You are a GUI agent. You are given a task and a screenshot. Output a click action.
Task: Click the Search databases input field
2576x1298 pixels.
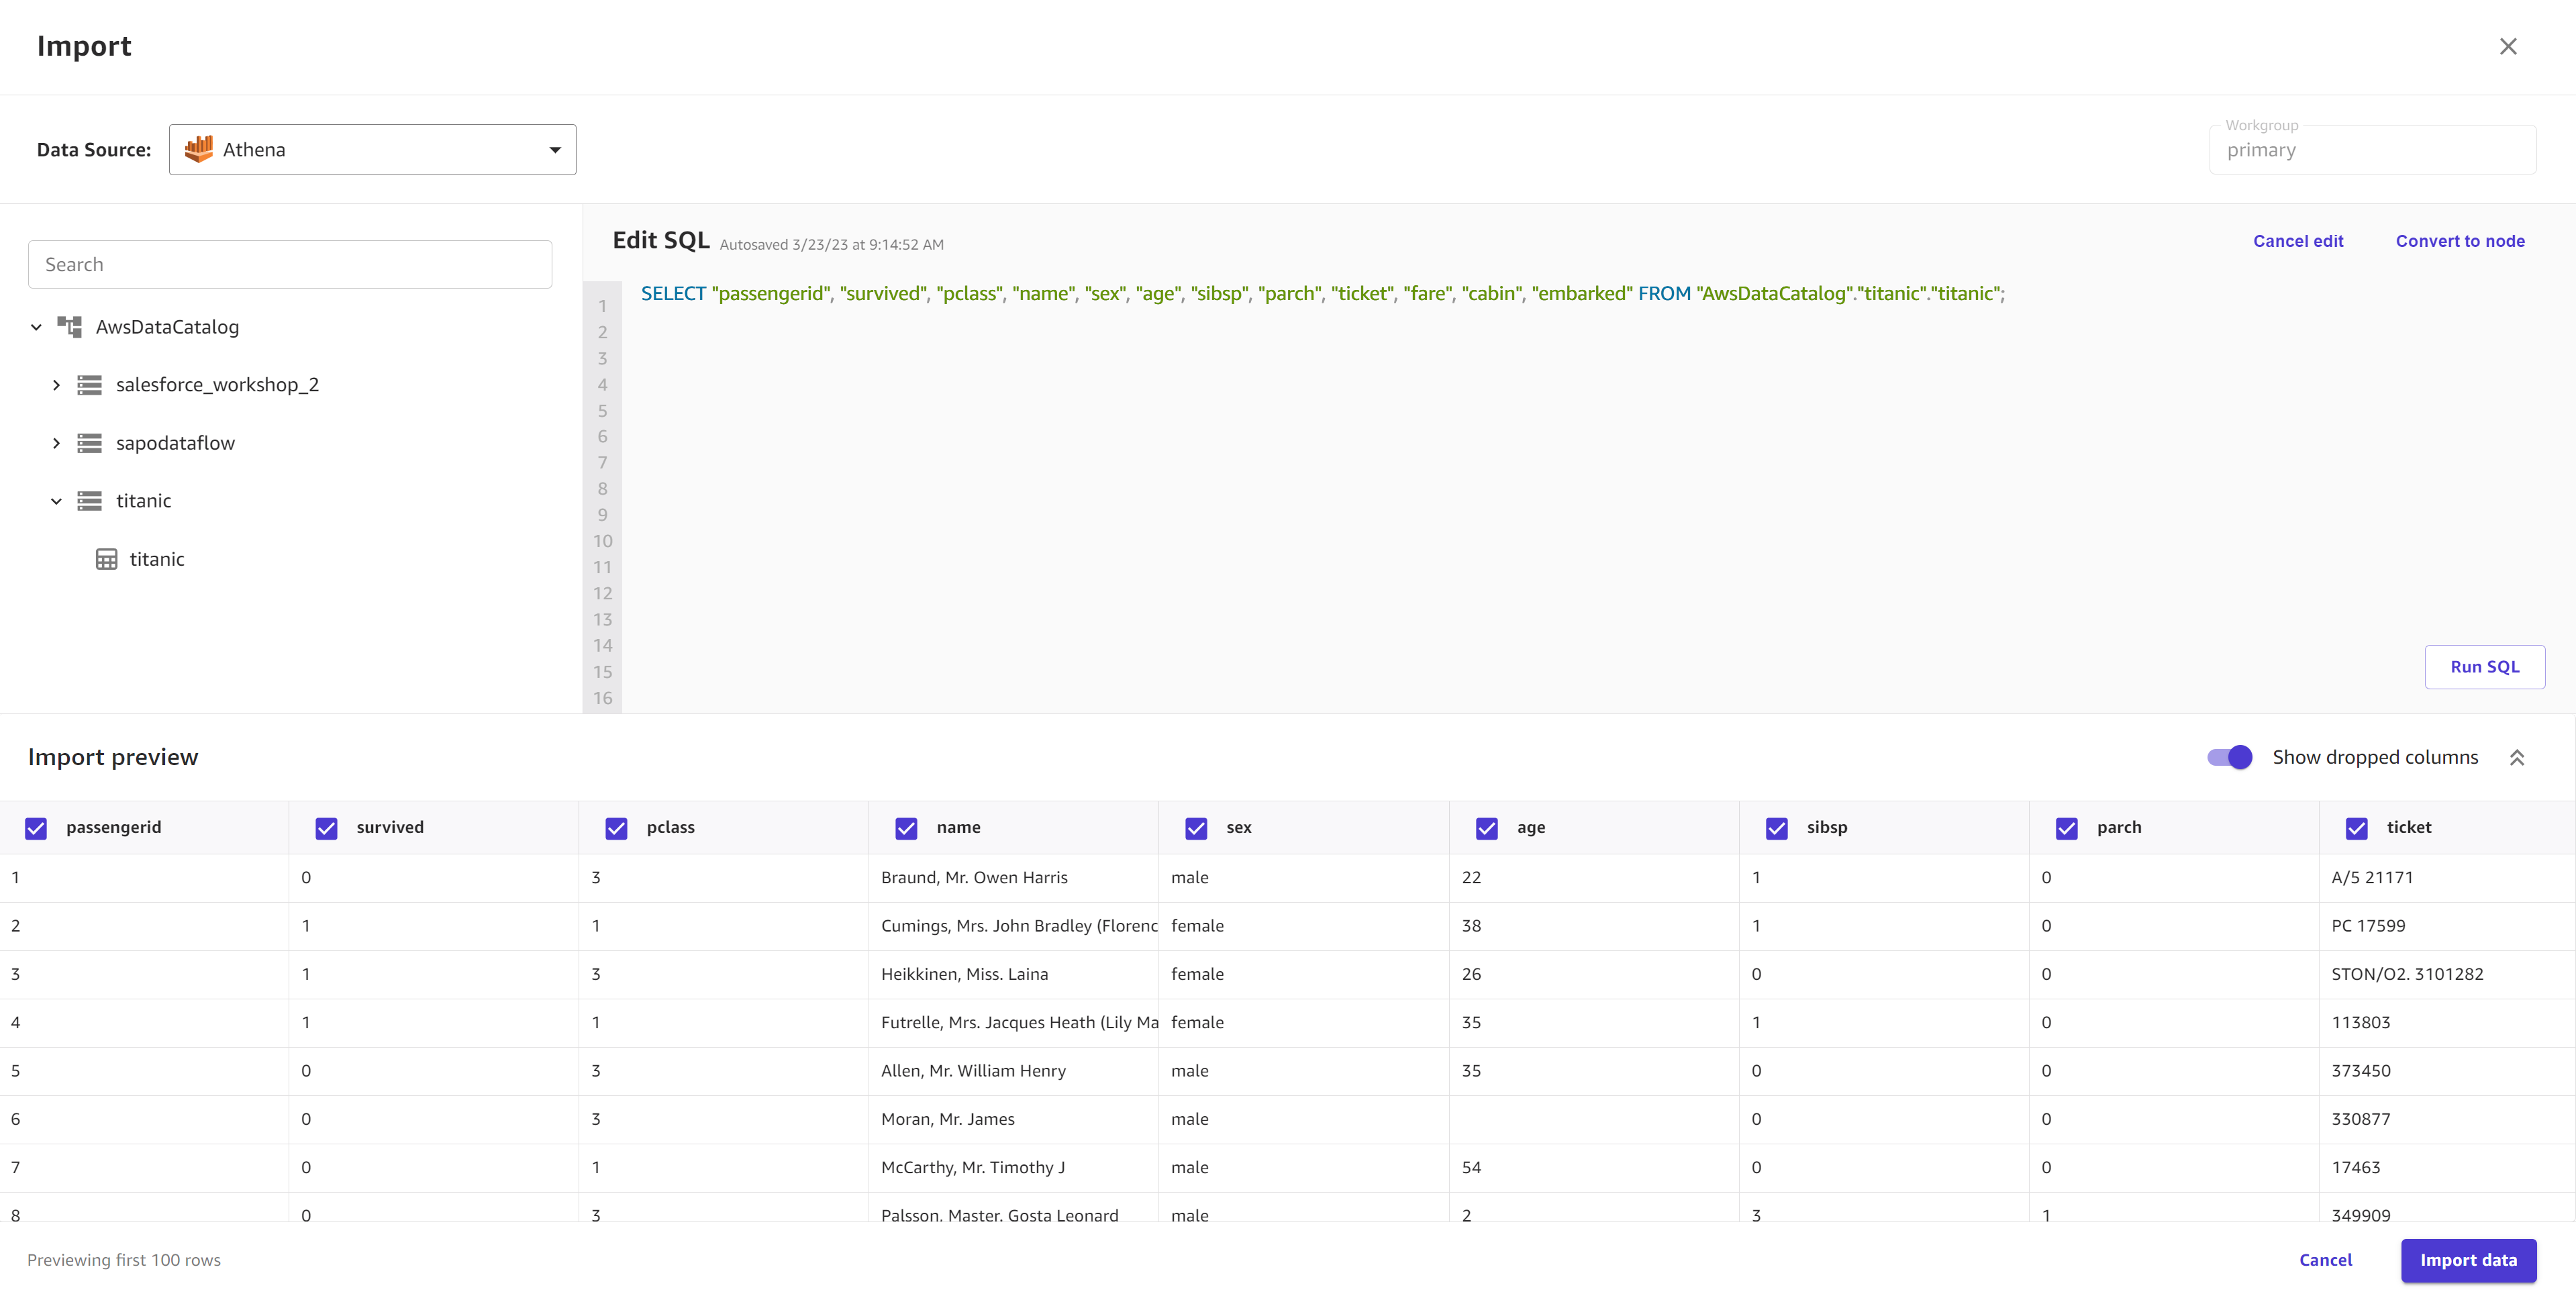[290, 263]
